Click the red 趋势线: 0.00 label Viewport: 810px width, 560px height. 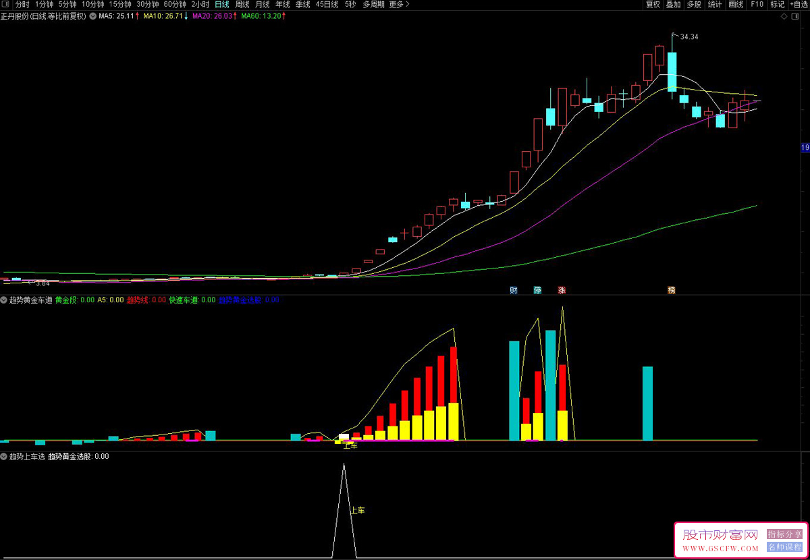146,300
